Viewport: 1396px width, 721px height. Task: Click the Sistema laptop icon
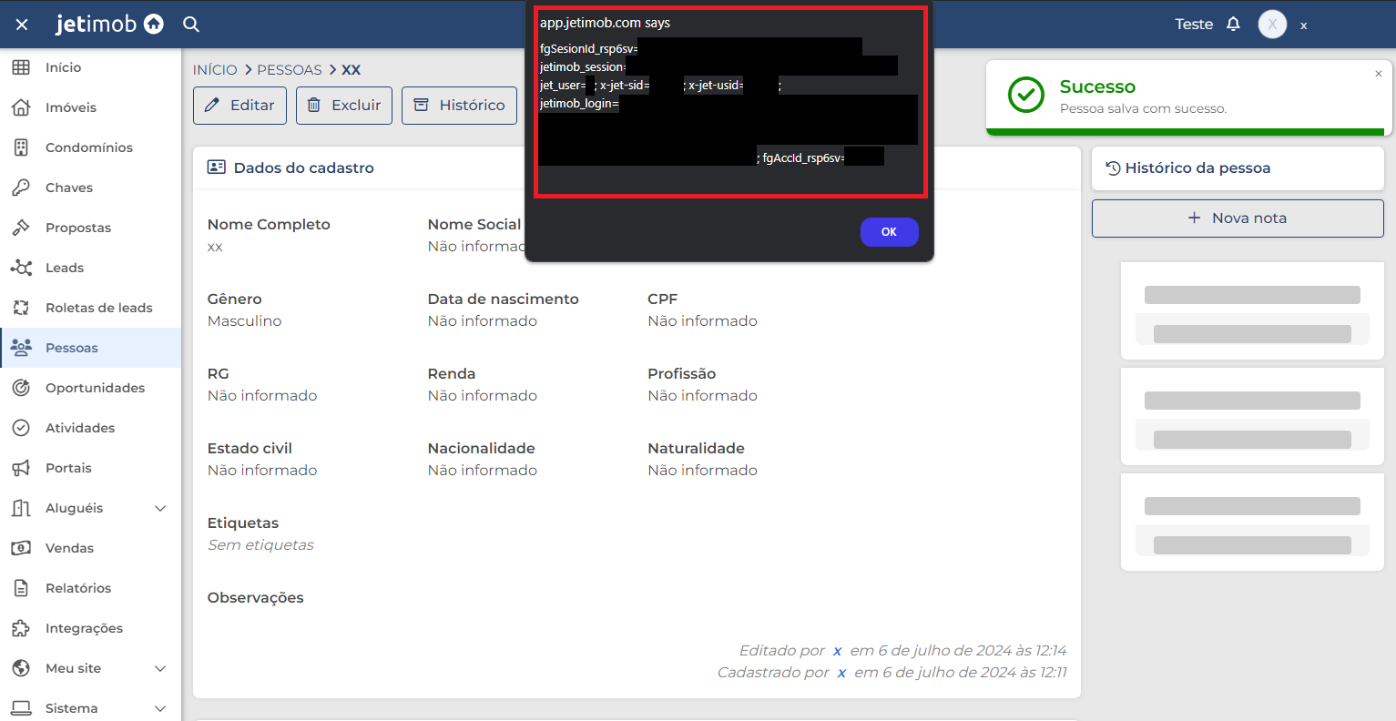[x=21, y=708]
